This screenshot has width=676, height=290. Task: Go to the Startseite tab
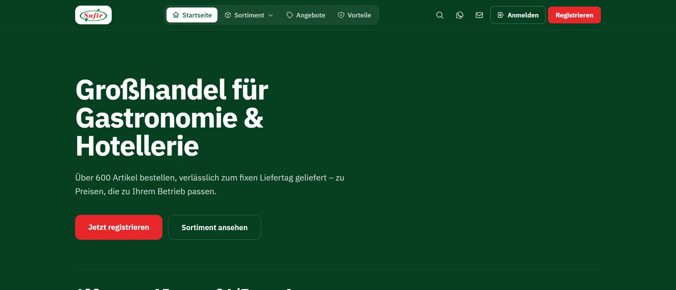192,15
